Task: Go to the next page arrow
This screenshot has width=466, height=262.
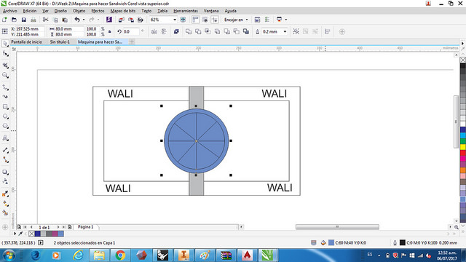Action: (58, 227)
